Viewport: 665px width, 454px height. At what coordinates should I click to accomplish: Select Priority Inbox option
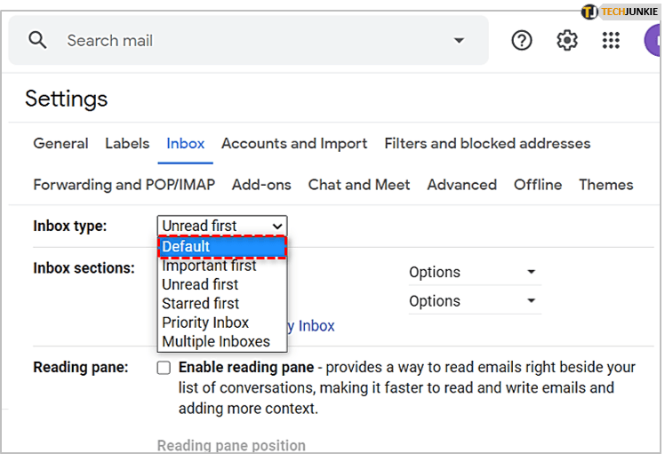205,323
